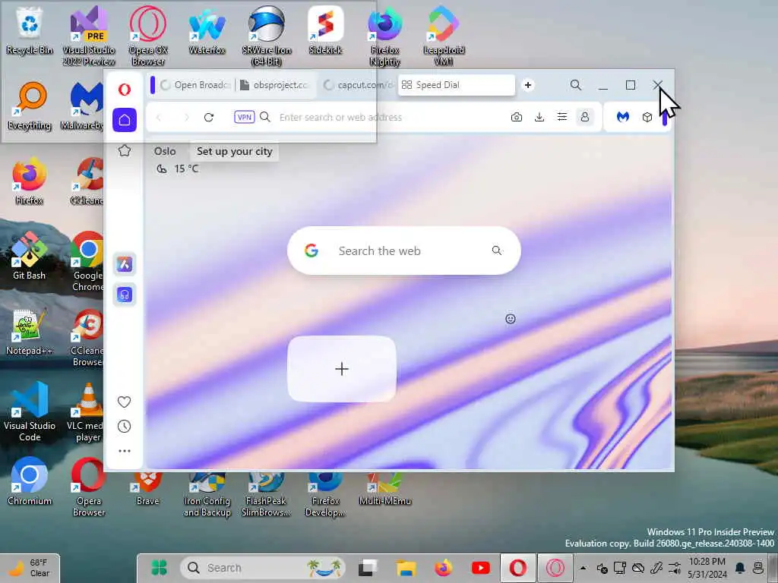Image resolution: width=778 pixels, height=583 pixels.
Task: Open clock showing 10:28 PM
Action: 707,568
